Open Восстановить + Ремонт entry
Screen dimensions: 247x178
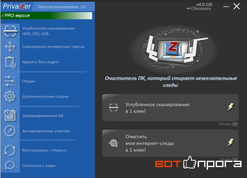(45, 150)
